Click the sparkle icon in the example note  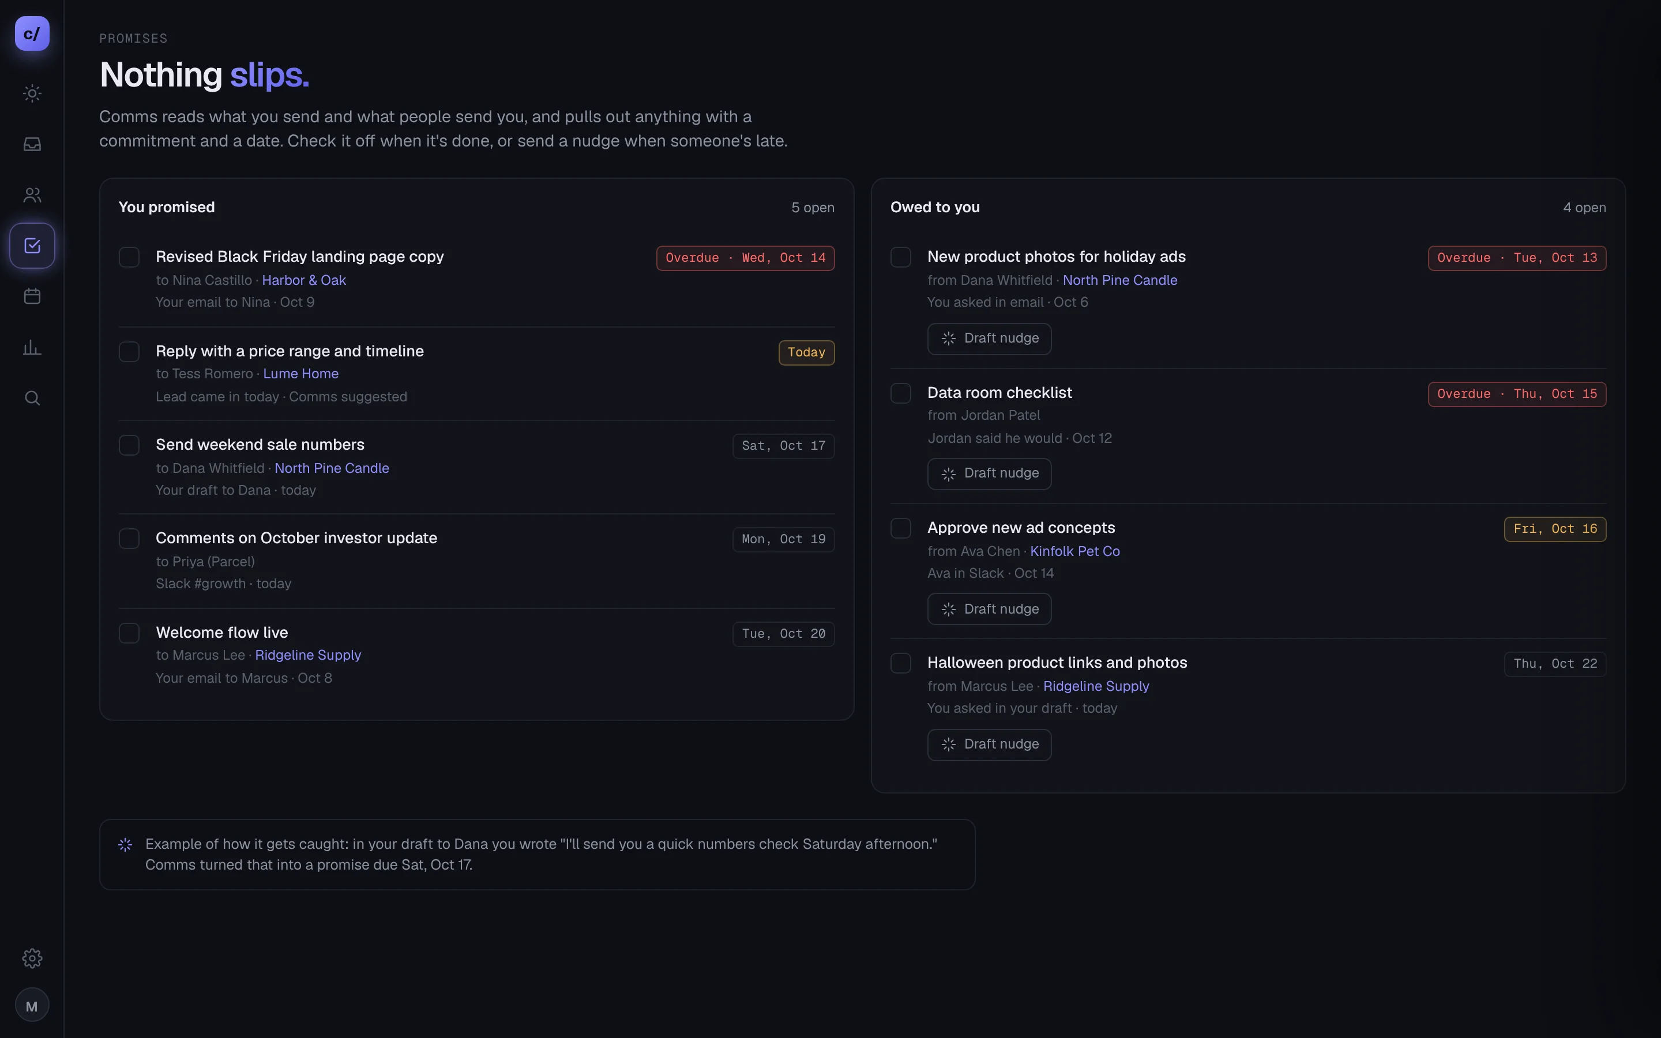[x=125, y=845]
